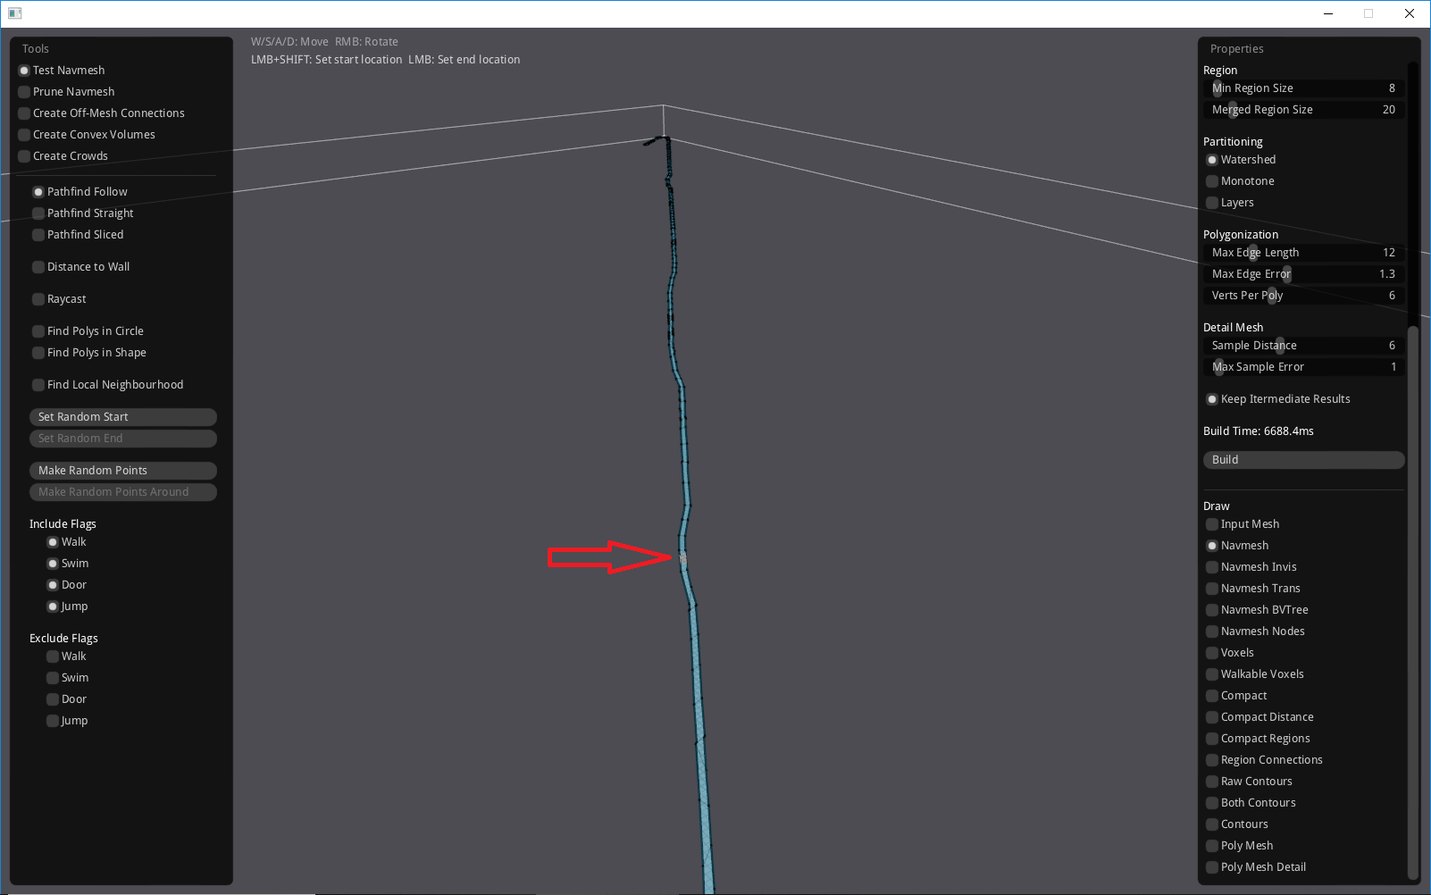This screenshot has height=895, width=1431.
Task: Select Pathfind Straight mode
Action: pyautogui.click(x=38, y=213)
